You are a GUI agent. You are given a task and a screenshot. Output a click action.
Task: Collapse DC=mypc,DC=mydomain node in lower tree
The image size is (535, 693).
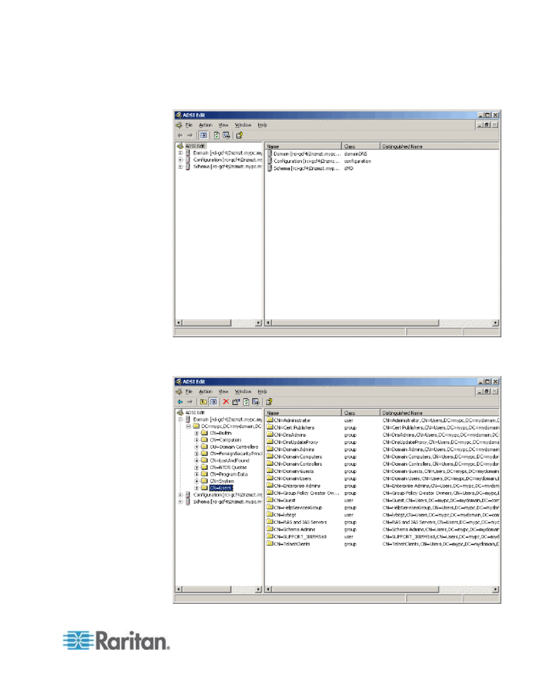188,426
